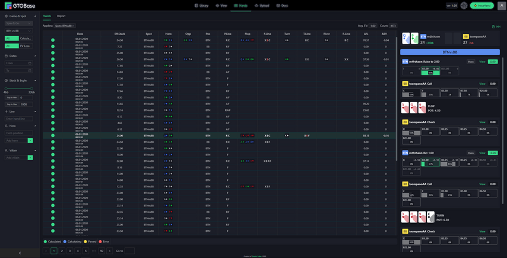Open the Library section icon
This screenshot has width=507, height=258.
(x=197, y=5)
